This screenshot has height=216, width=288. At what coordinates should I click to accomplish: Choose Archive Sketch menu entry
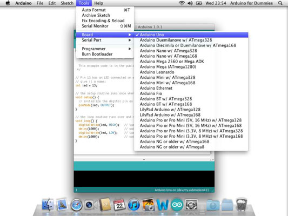pos(105,15)
